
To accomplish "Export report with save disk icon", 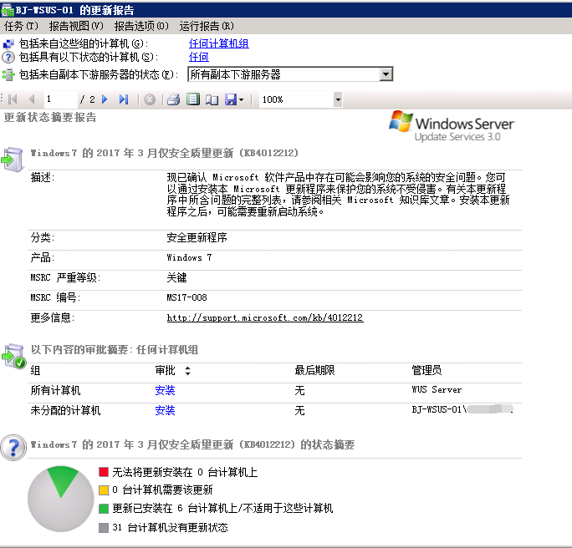I will click(231, 99).
